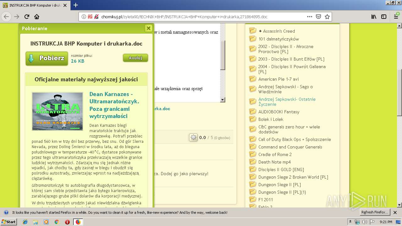Click folder icon next to Death Note mp4
402x226 pixels.
point(253,162)
